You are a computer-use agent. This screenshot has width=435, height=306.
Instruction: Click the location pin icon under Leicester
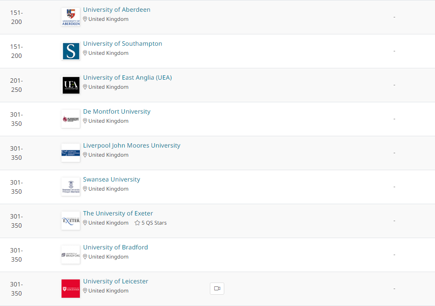point(85,291)
